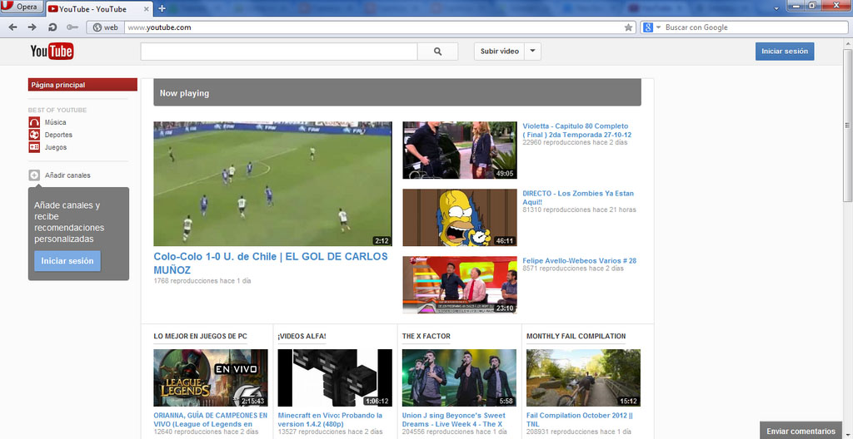Image resolution: width=853 pixels, height=439 pixels.
Task: Expand the Subir vídeo dropdown arrow
Action: (532, 51)
